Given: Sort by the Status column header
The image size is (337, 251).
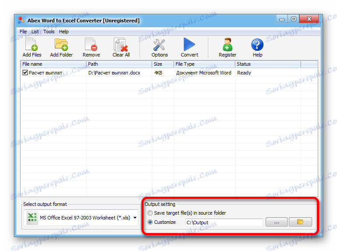Looking at the screenshot, I should point(268,64).
